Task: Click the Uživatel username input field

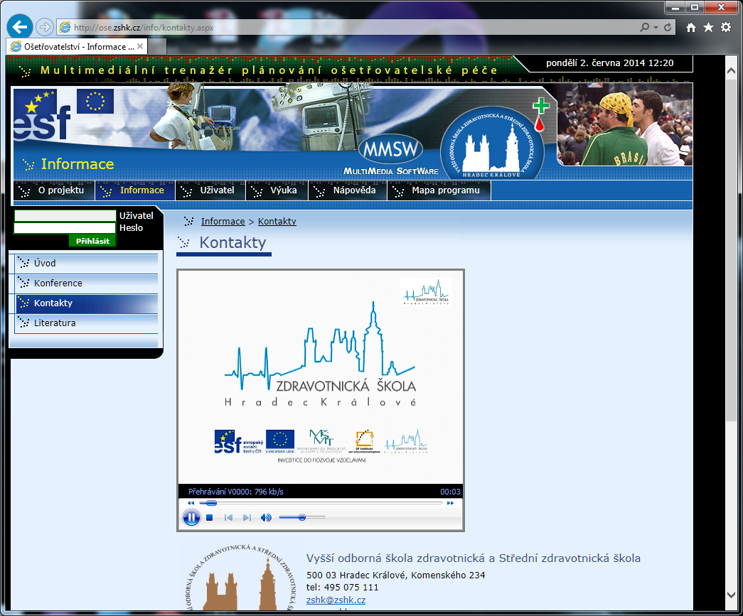Action: point(65,215)
